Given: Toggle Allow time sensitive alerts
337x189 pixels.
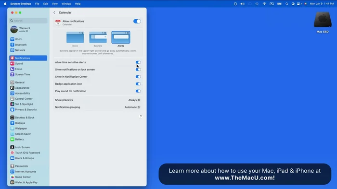Looking at the screenshot, I should [138, 62].
